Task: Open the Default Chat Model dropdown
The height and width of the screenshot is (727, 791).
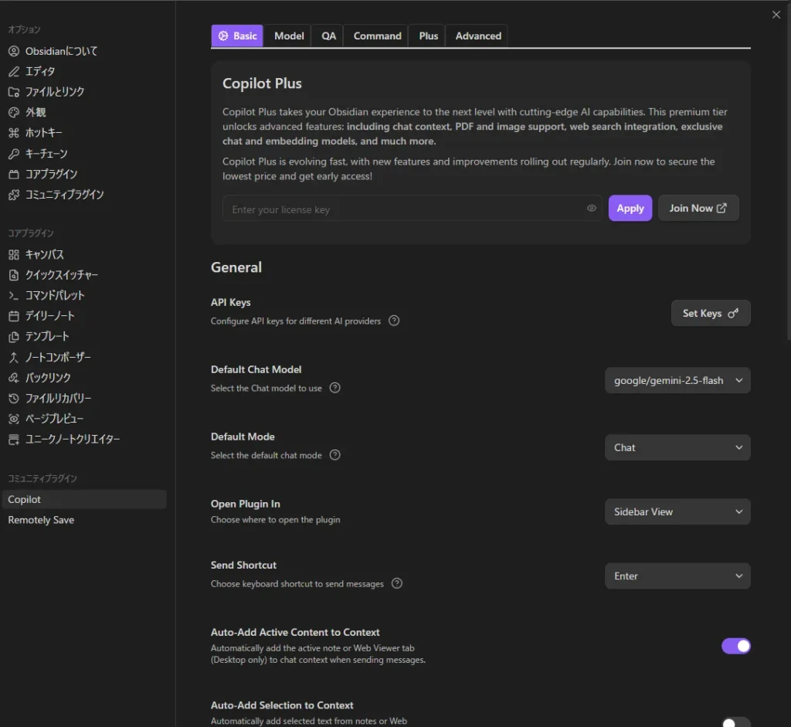Action: pos(677,380)
